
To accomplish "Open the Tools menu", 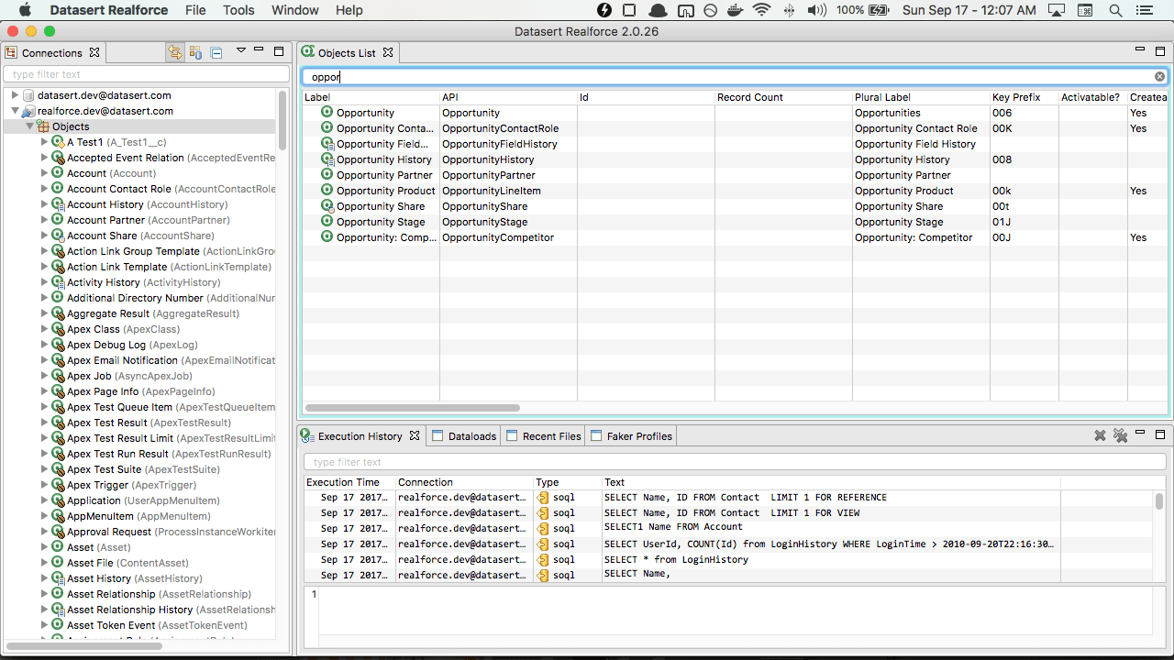I will (238, 10).
